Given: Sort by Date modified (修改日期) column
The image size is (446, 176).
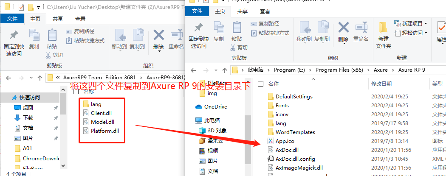Looking at the screenshot, I should point(381,84).
